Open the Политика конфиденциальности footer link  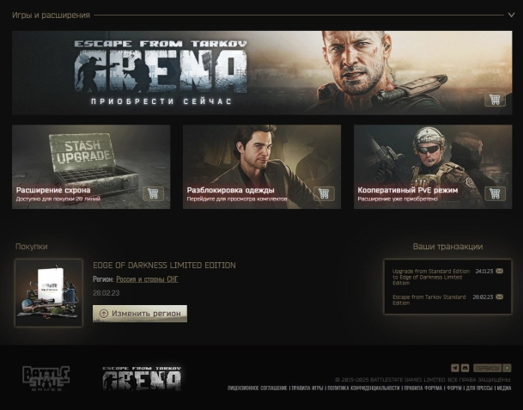(x=363, y=389)
